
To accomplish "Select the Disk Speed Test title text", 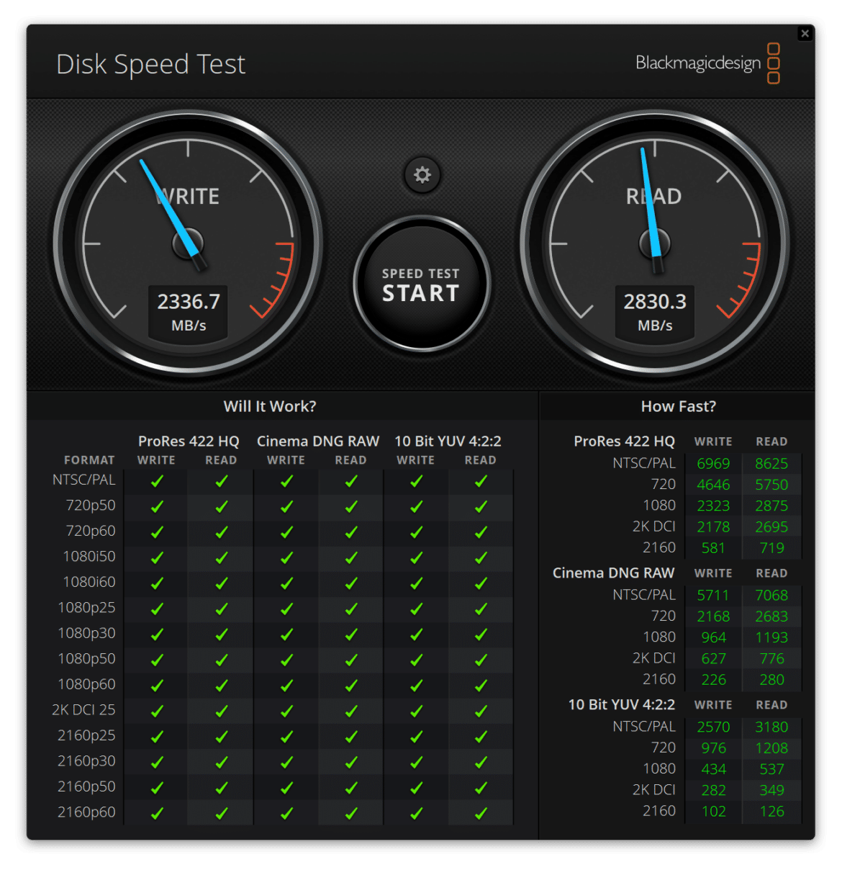I will click(x=151, y=64).
